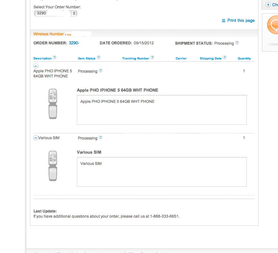Click the help icon next to Shipment Status Processing

point(237,43)
